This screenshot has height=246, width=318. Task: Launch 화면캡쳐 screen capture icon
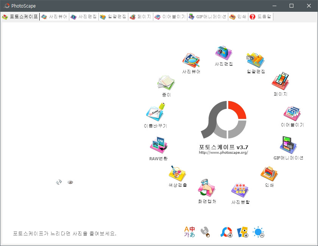[x=207, y=188]
